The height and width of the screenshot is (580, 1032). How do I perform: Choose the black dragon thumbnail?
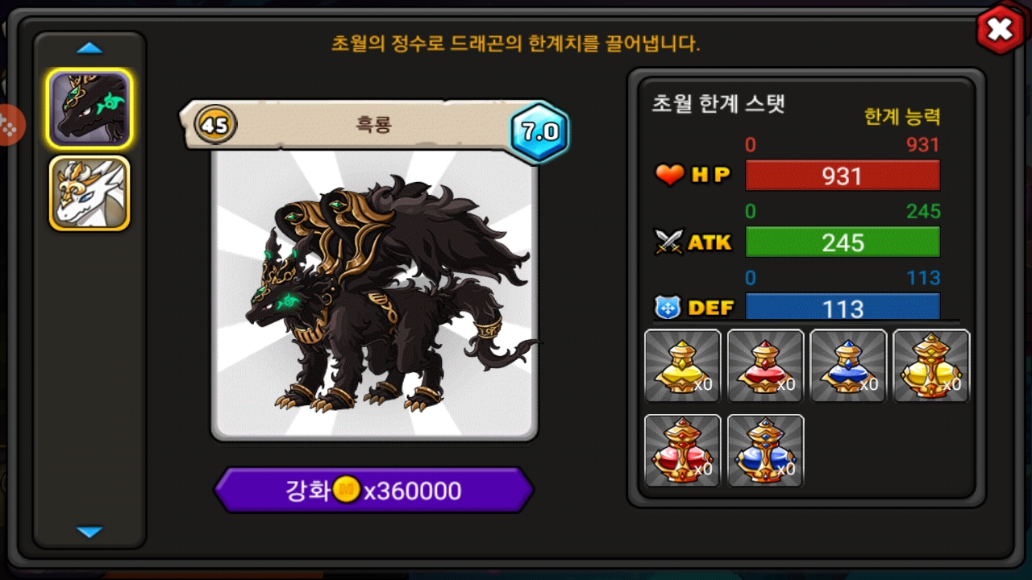(89, 108)
